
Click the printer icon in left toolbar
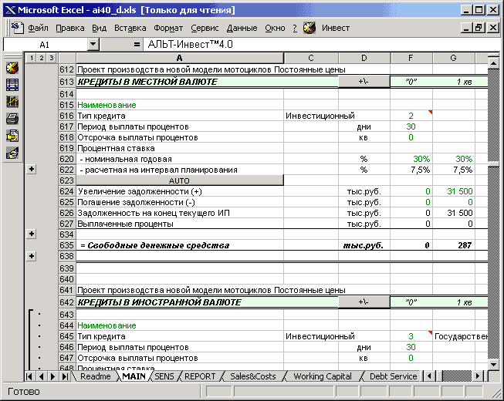12,119
